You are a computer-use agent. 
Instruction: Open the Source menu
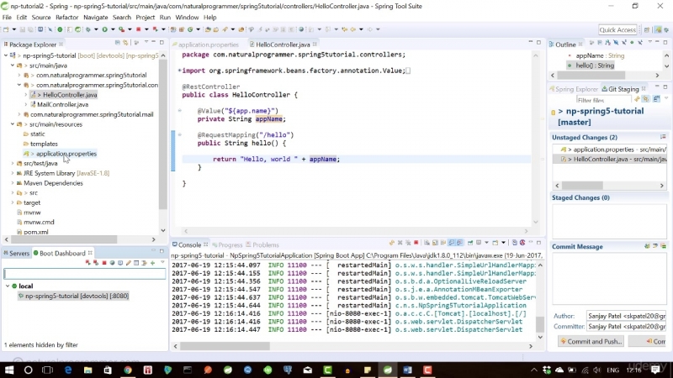point(41,18)
